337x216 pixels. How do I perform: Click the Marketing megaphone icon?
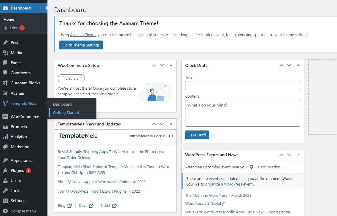tap(5, 147)
